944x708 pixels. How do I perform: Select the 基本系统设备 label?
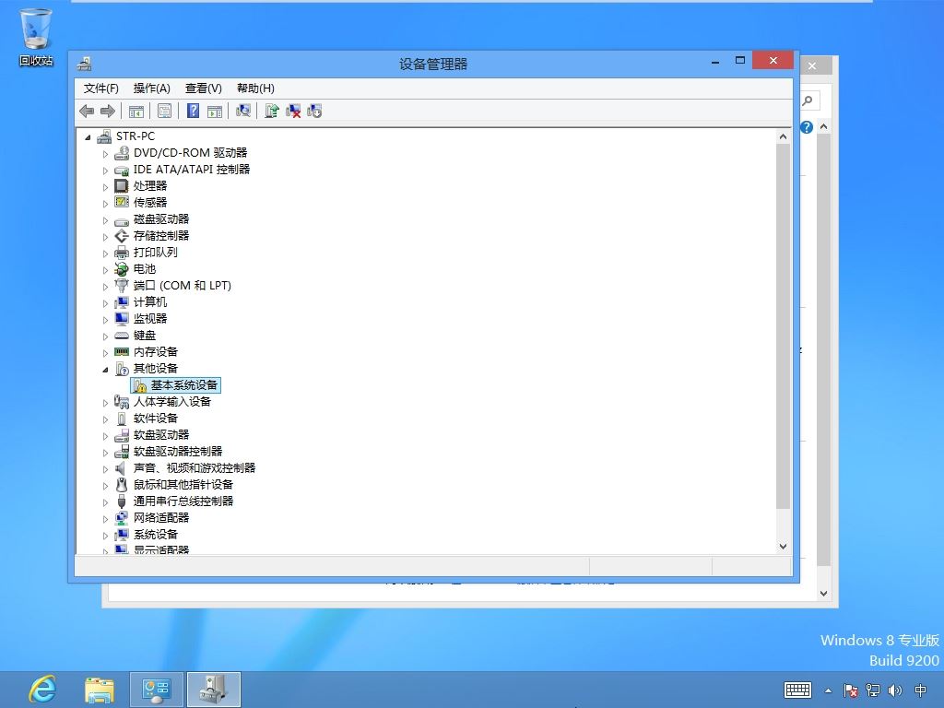click(183, 385)
